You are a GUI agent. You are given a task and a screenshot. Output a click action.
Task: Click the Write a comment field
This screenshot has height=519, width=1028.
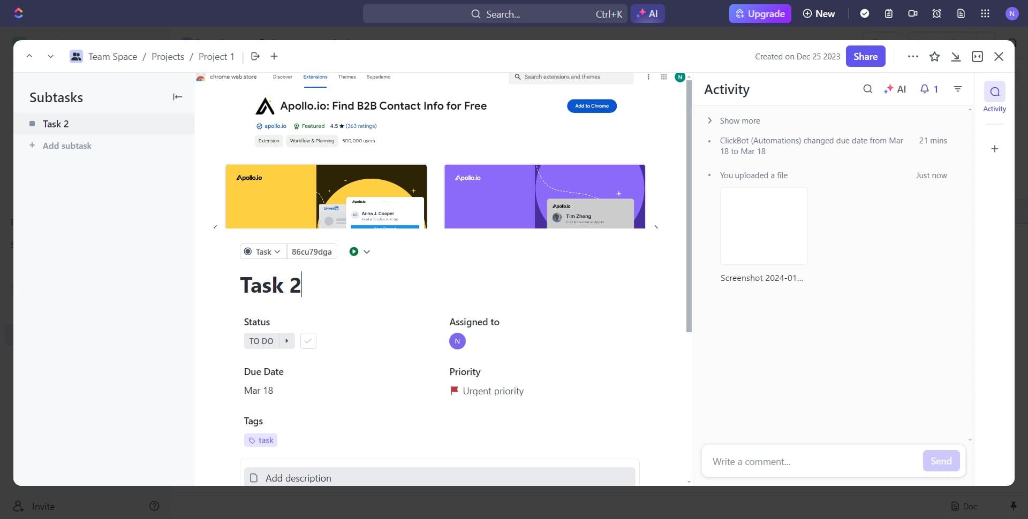point(811,461)
